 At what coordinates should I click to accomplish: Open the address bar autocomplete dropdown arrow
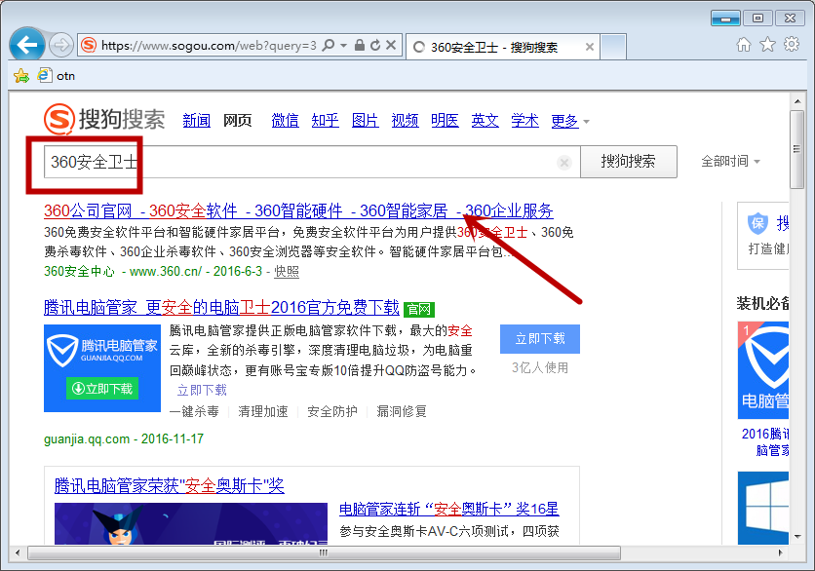click(343, 46)
